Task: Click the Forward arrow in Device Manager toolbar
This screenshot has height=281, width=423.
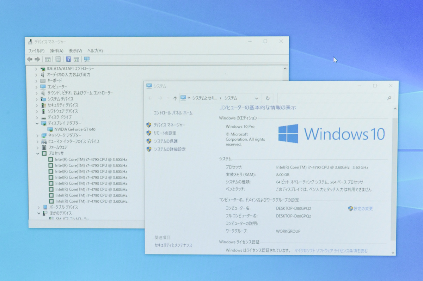Action: 37,59
